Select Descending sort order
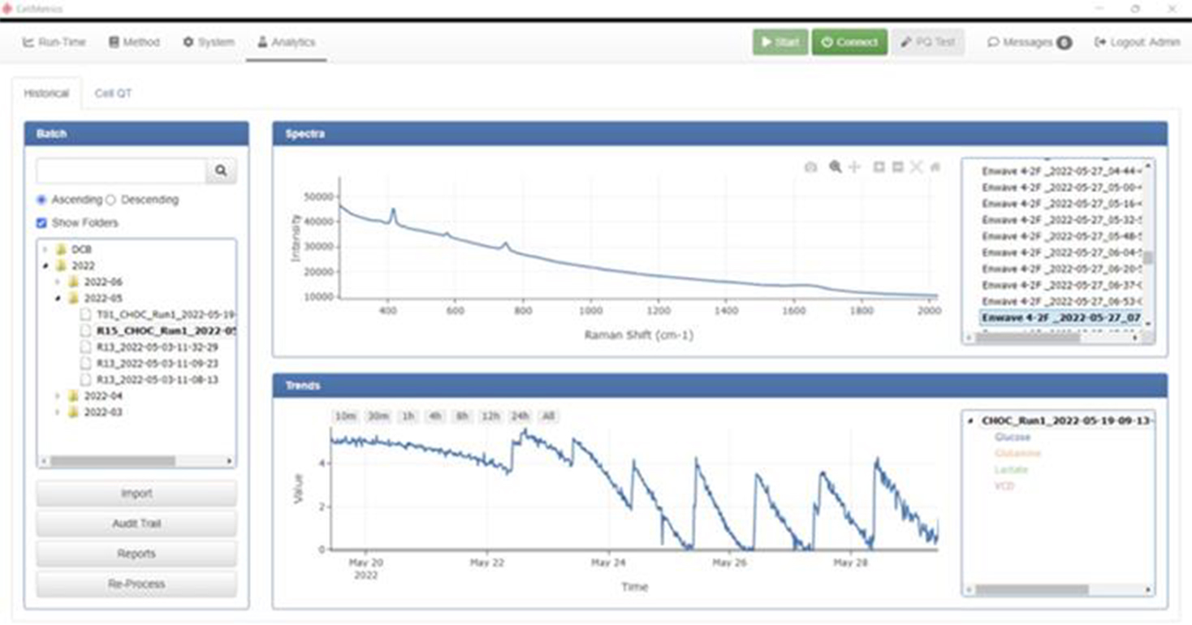This screenshot has width=1192, height=625. point(111,200)
